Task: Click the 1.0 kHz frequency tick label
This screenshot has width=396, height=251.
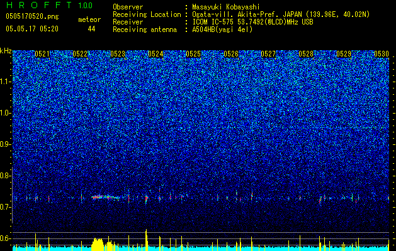Action: point(6,113)
